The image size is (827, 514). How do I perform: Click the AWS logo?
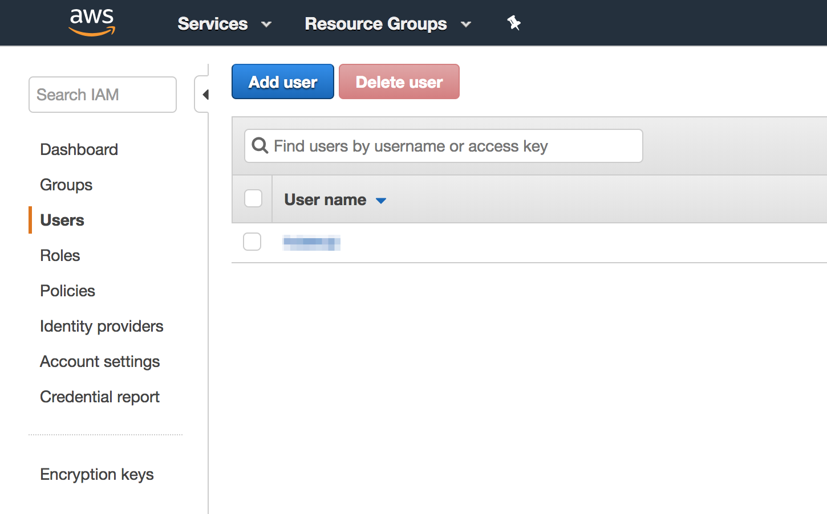(92, 23)
